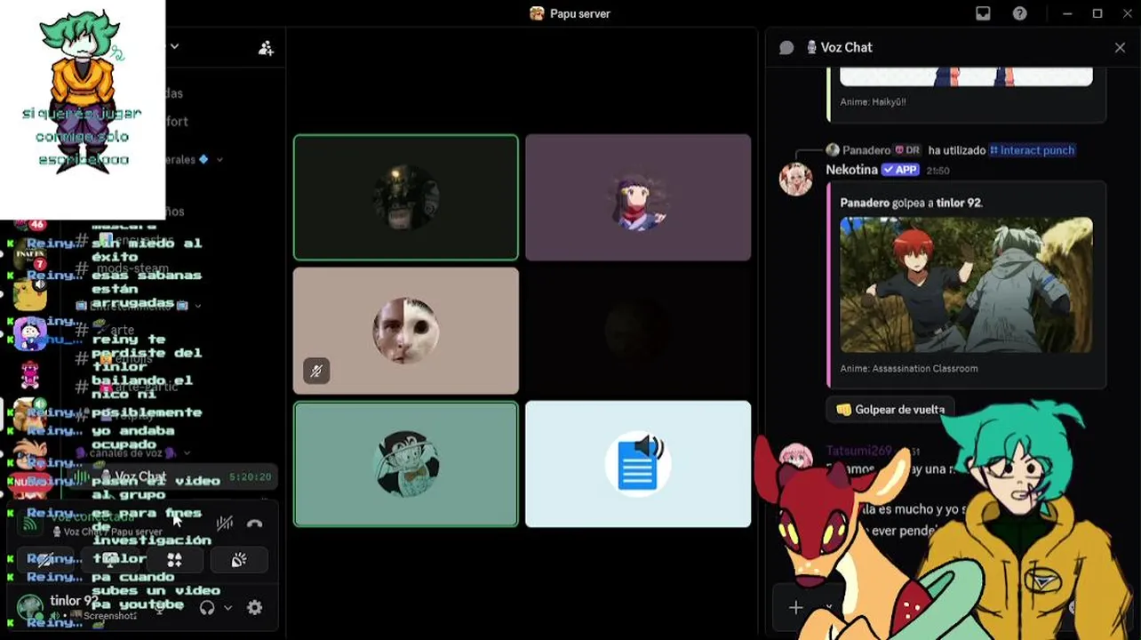
Task: Click the muted microphone indicator on beige tile
Action: click(x=316, y=371)
